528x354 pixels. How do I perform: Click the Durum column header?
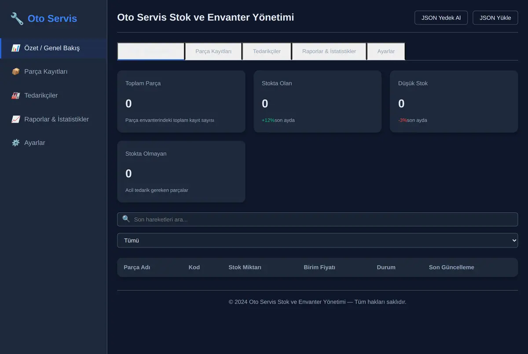(x=386, y=267)
